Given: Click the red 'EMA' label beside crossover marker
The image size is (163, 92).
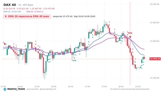Looking at the screenshot, I should 130,33.
